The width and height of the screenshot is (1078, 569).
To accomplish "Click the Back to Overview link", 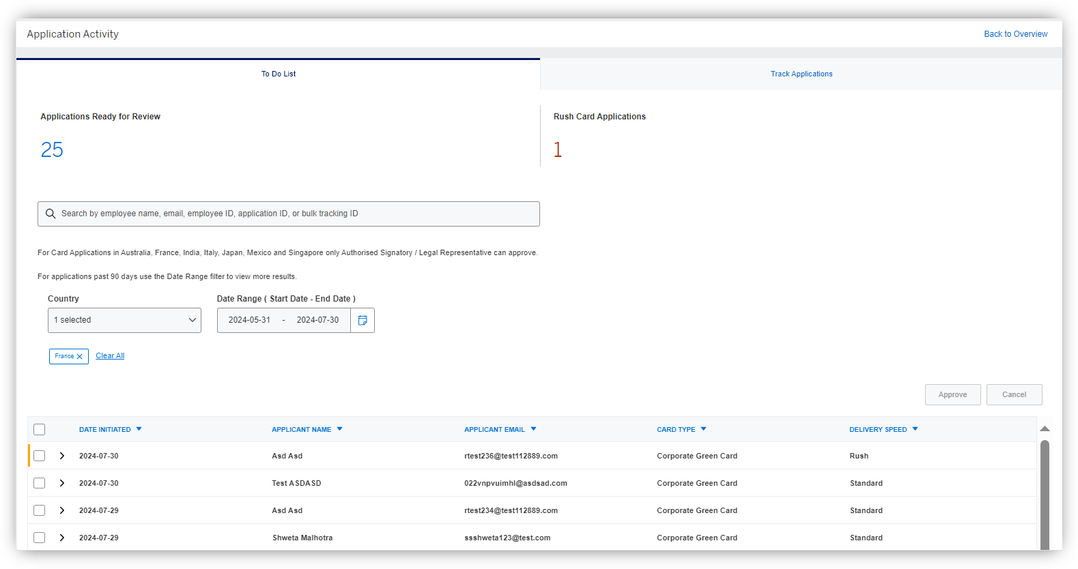I will click(1015, 34).
